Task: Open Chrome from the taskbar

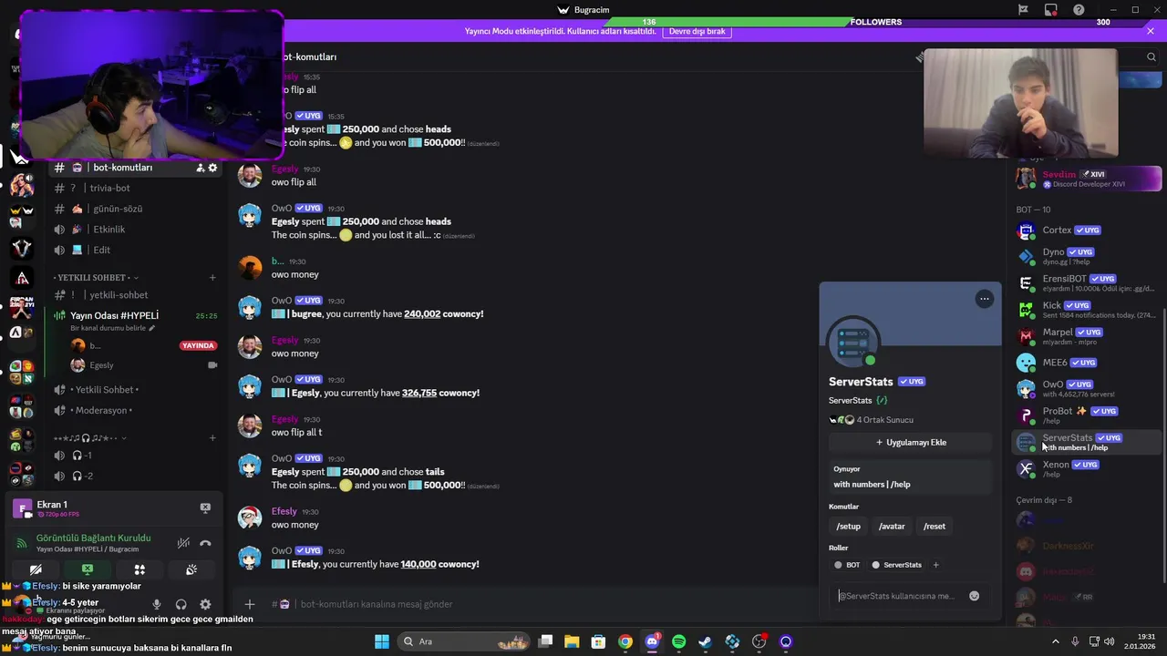Action: click(x=625, y=641)
